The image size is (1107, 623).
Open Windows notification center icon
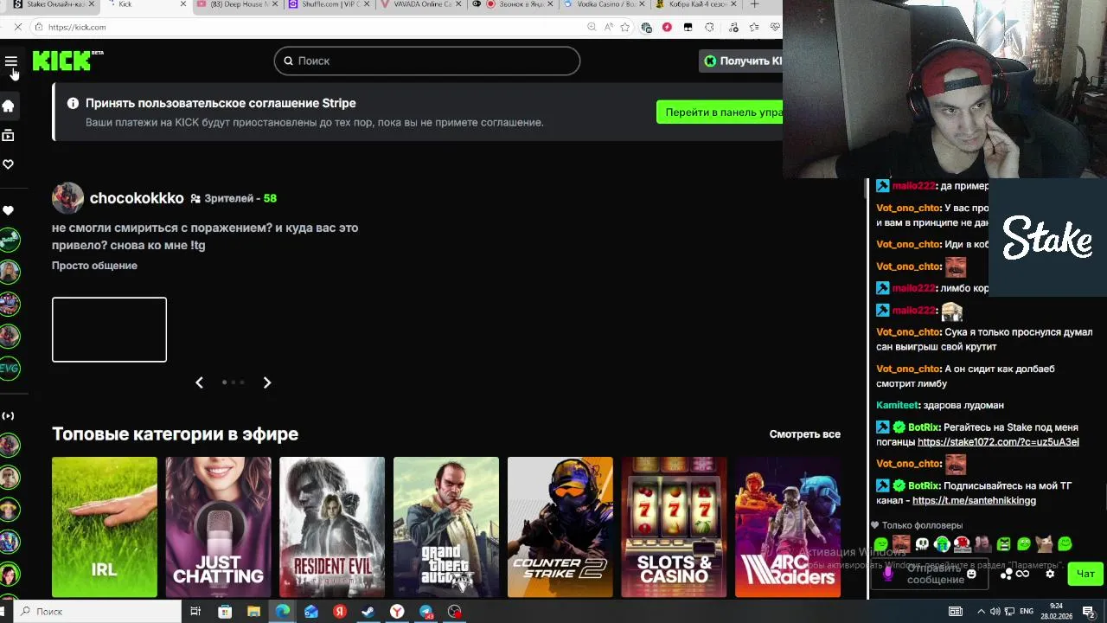click(1089, 612)
